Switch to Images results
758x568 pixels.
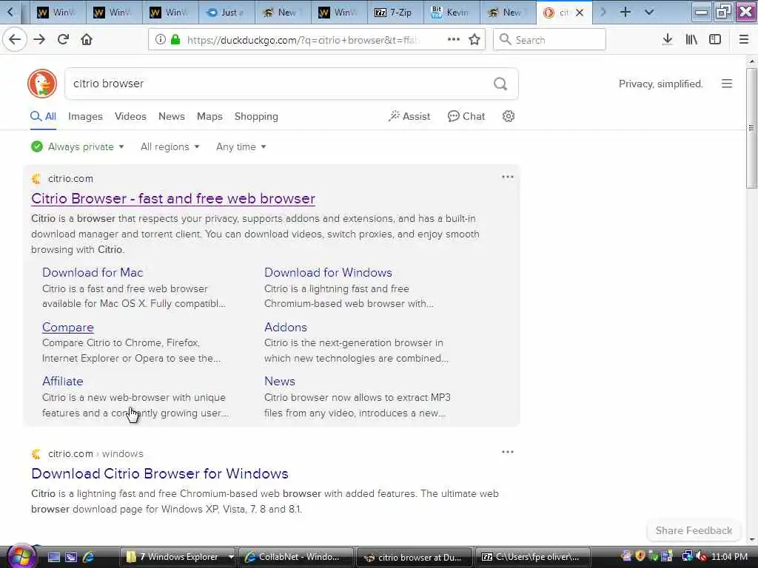85,116
